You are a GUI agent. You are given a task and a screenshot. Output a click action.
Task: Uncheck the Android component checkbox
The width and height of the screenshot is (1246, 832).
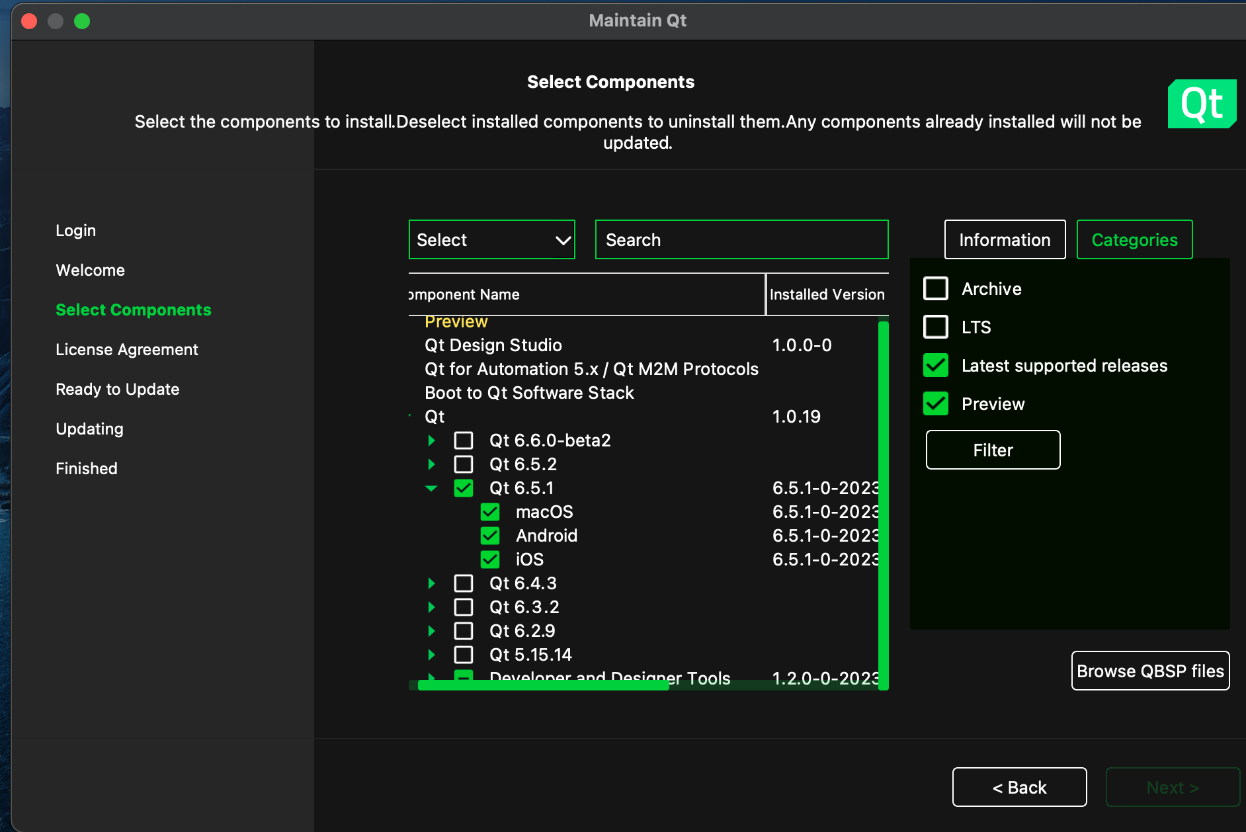pos(490,536)
